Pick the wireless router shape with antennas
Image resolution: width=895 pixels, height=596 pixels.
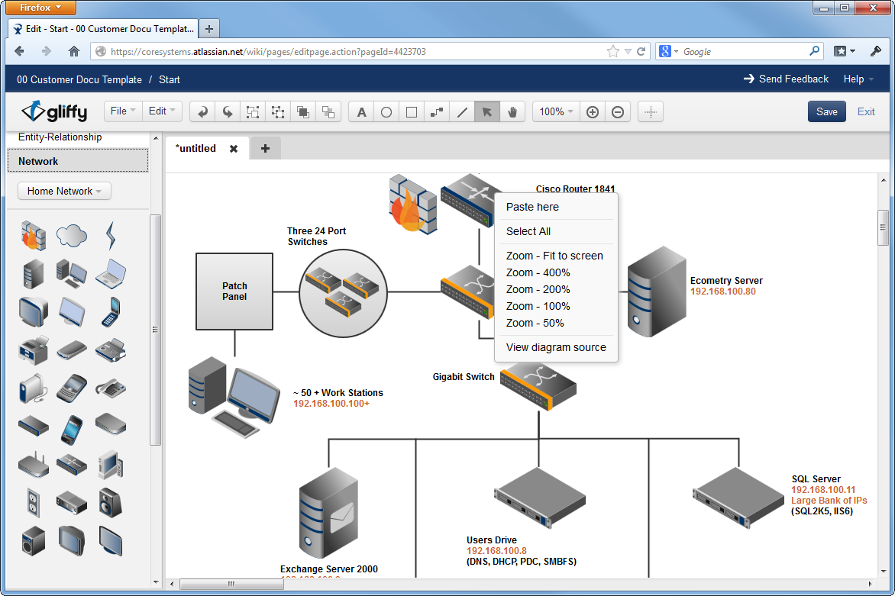(x=33, y=465)
